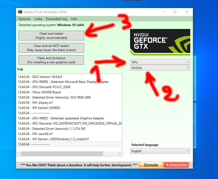Click Clean and shutdown button
This screenshot has width=218, height=179.
click(51, 60)
